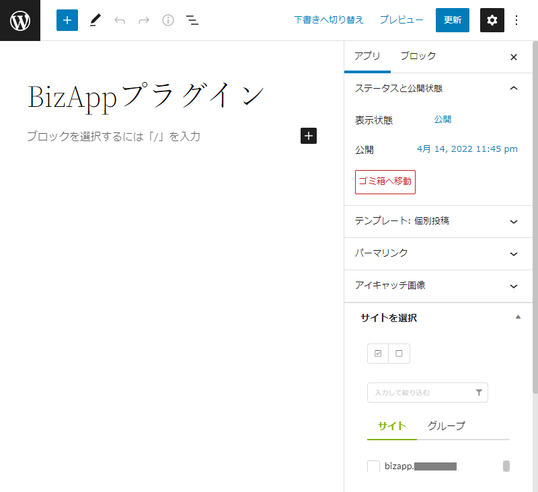Toggle the settings gear sidebar
Image resolution: width=538 pixels, height=492 pixels.
492,20
